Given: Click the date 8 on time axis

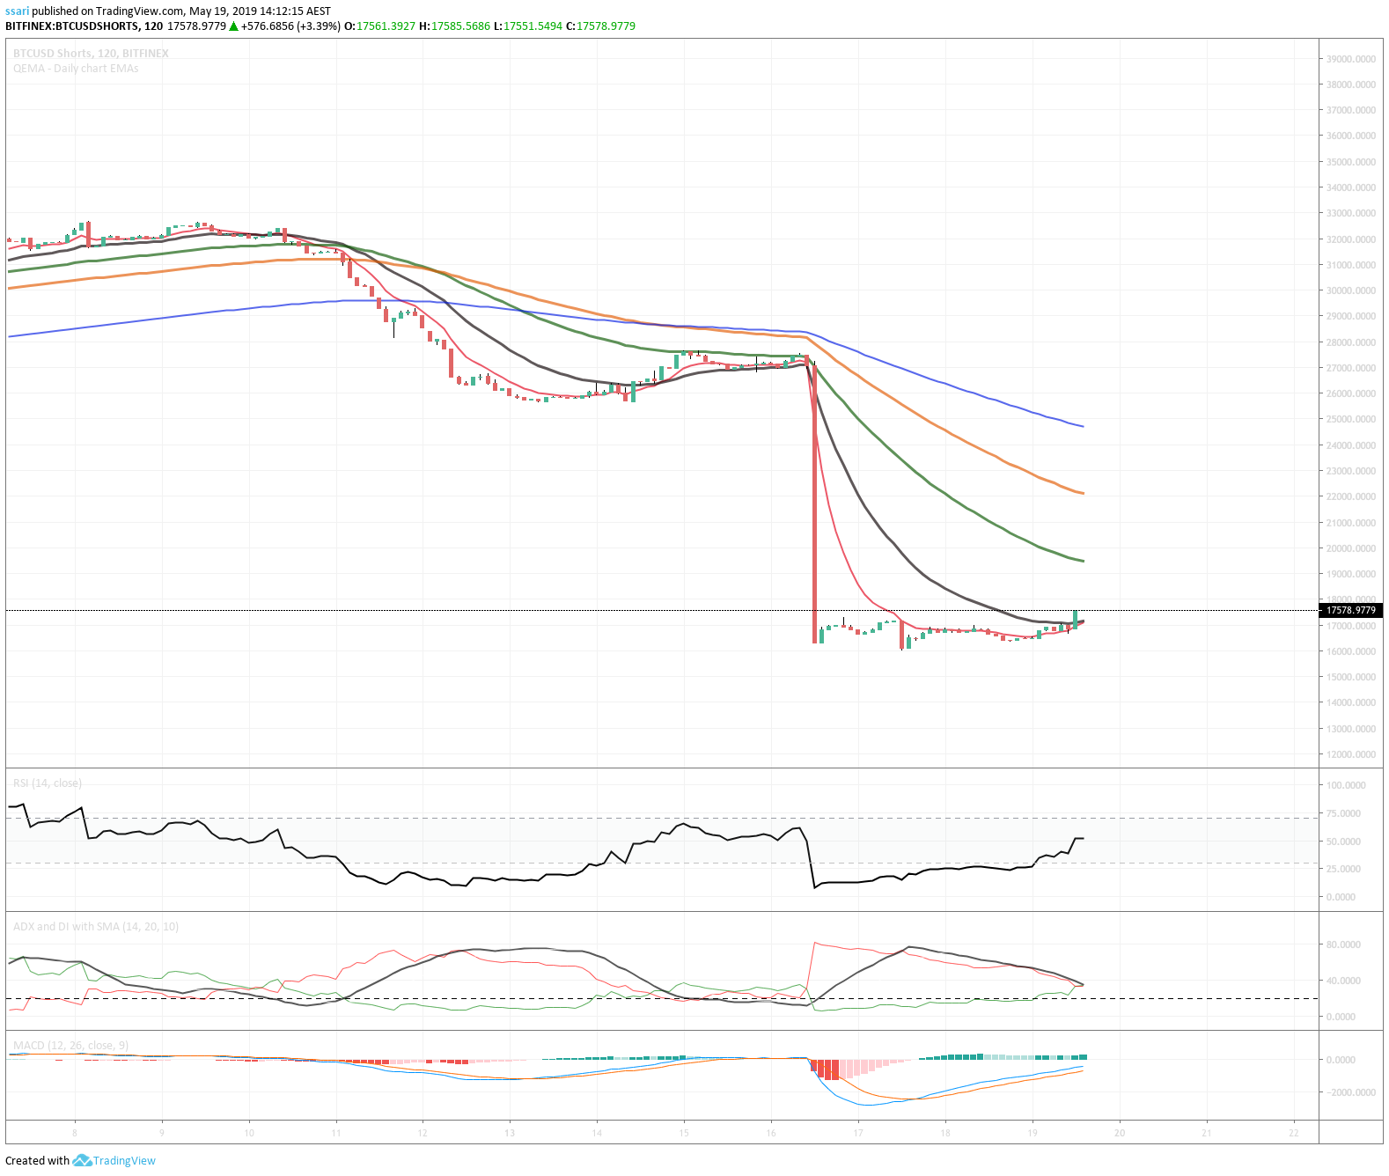Looking at the screenshot, I should [x=75, y=1133].
